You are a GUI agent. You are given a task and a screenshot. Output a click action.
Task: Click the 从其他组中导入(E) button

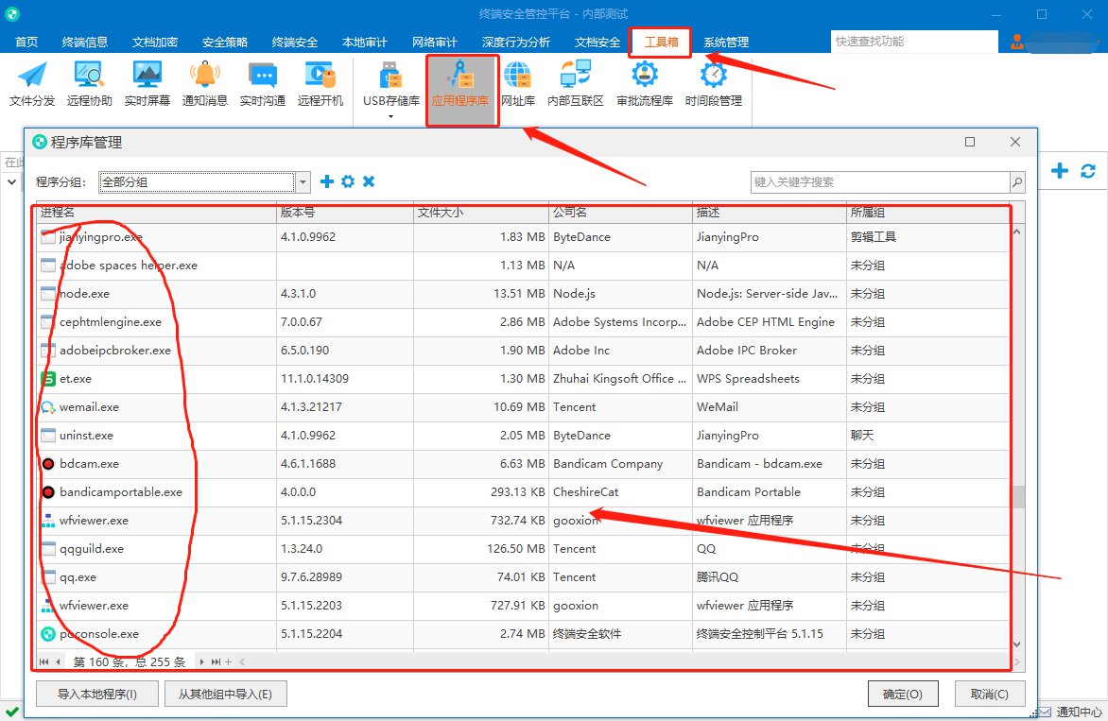coord(225,695)
